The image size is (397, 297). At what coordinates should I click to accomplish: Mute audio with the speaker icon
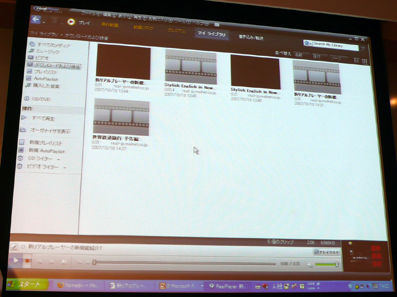[x=310, y=264]
